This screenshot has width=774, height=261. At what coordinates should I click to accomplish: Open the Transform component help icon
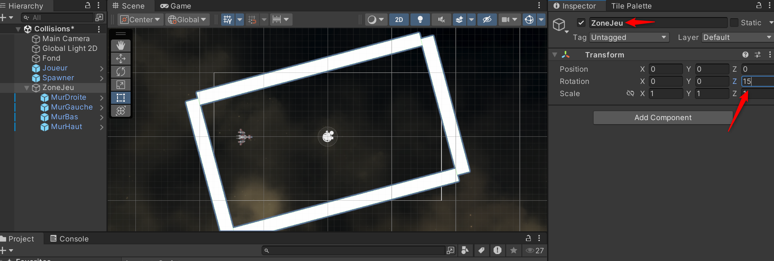click(x=745, y=55)
